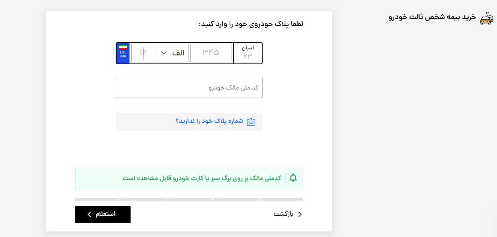Viewport: 497px width, 237px height.
Task: Click the plate card icon beside شماره پلاک link
Action: pyautogui.click(x=251, y=122)
